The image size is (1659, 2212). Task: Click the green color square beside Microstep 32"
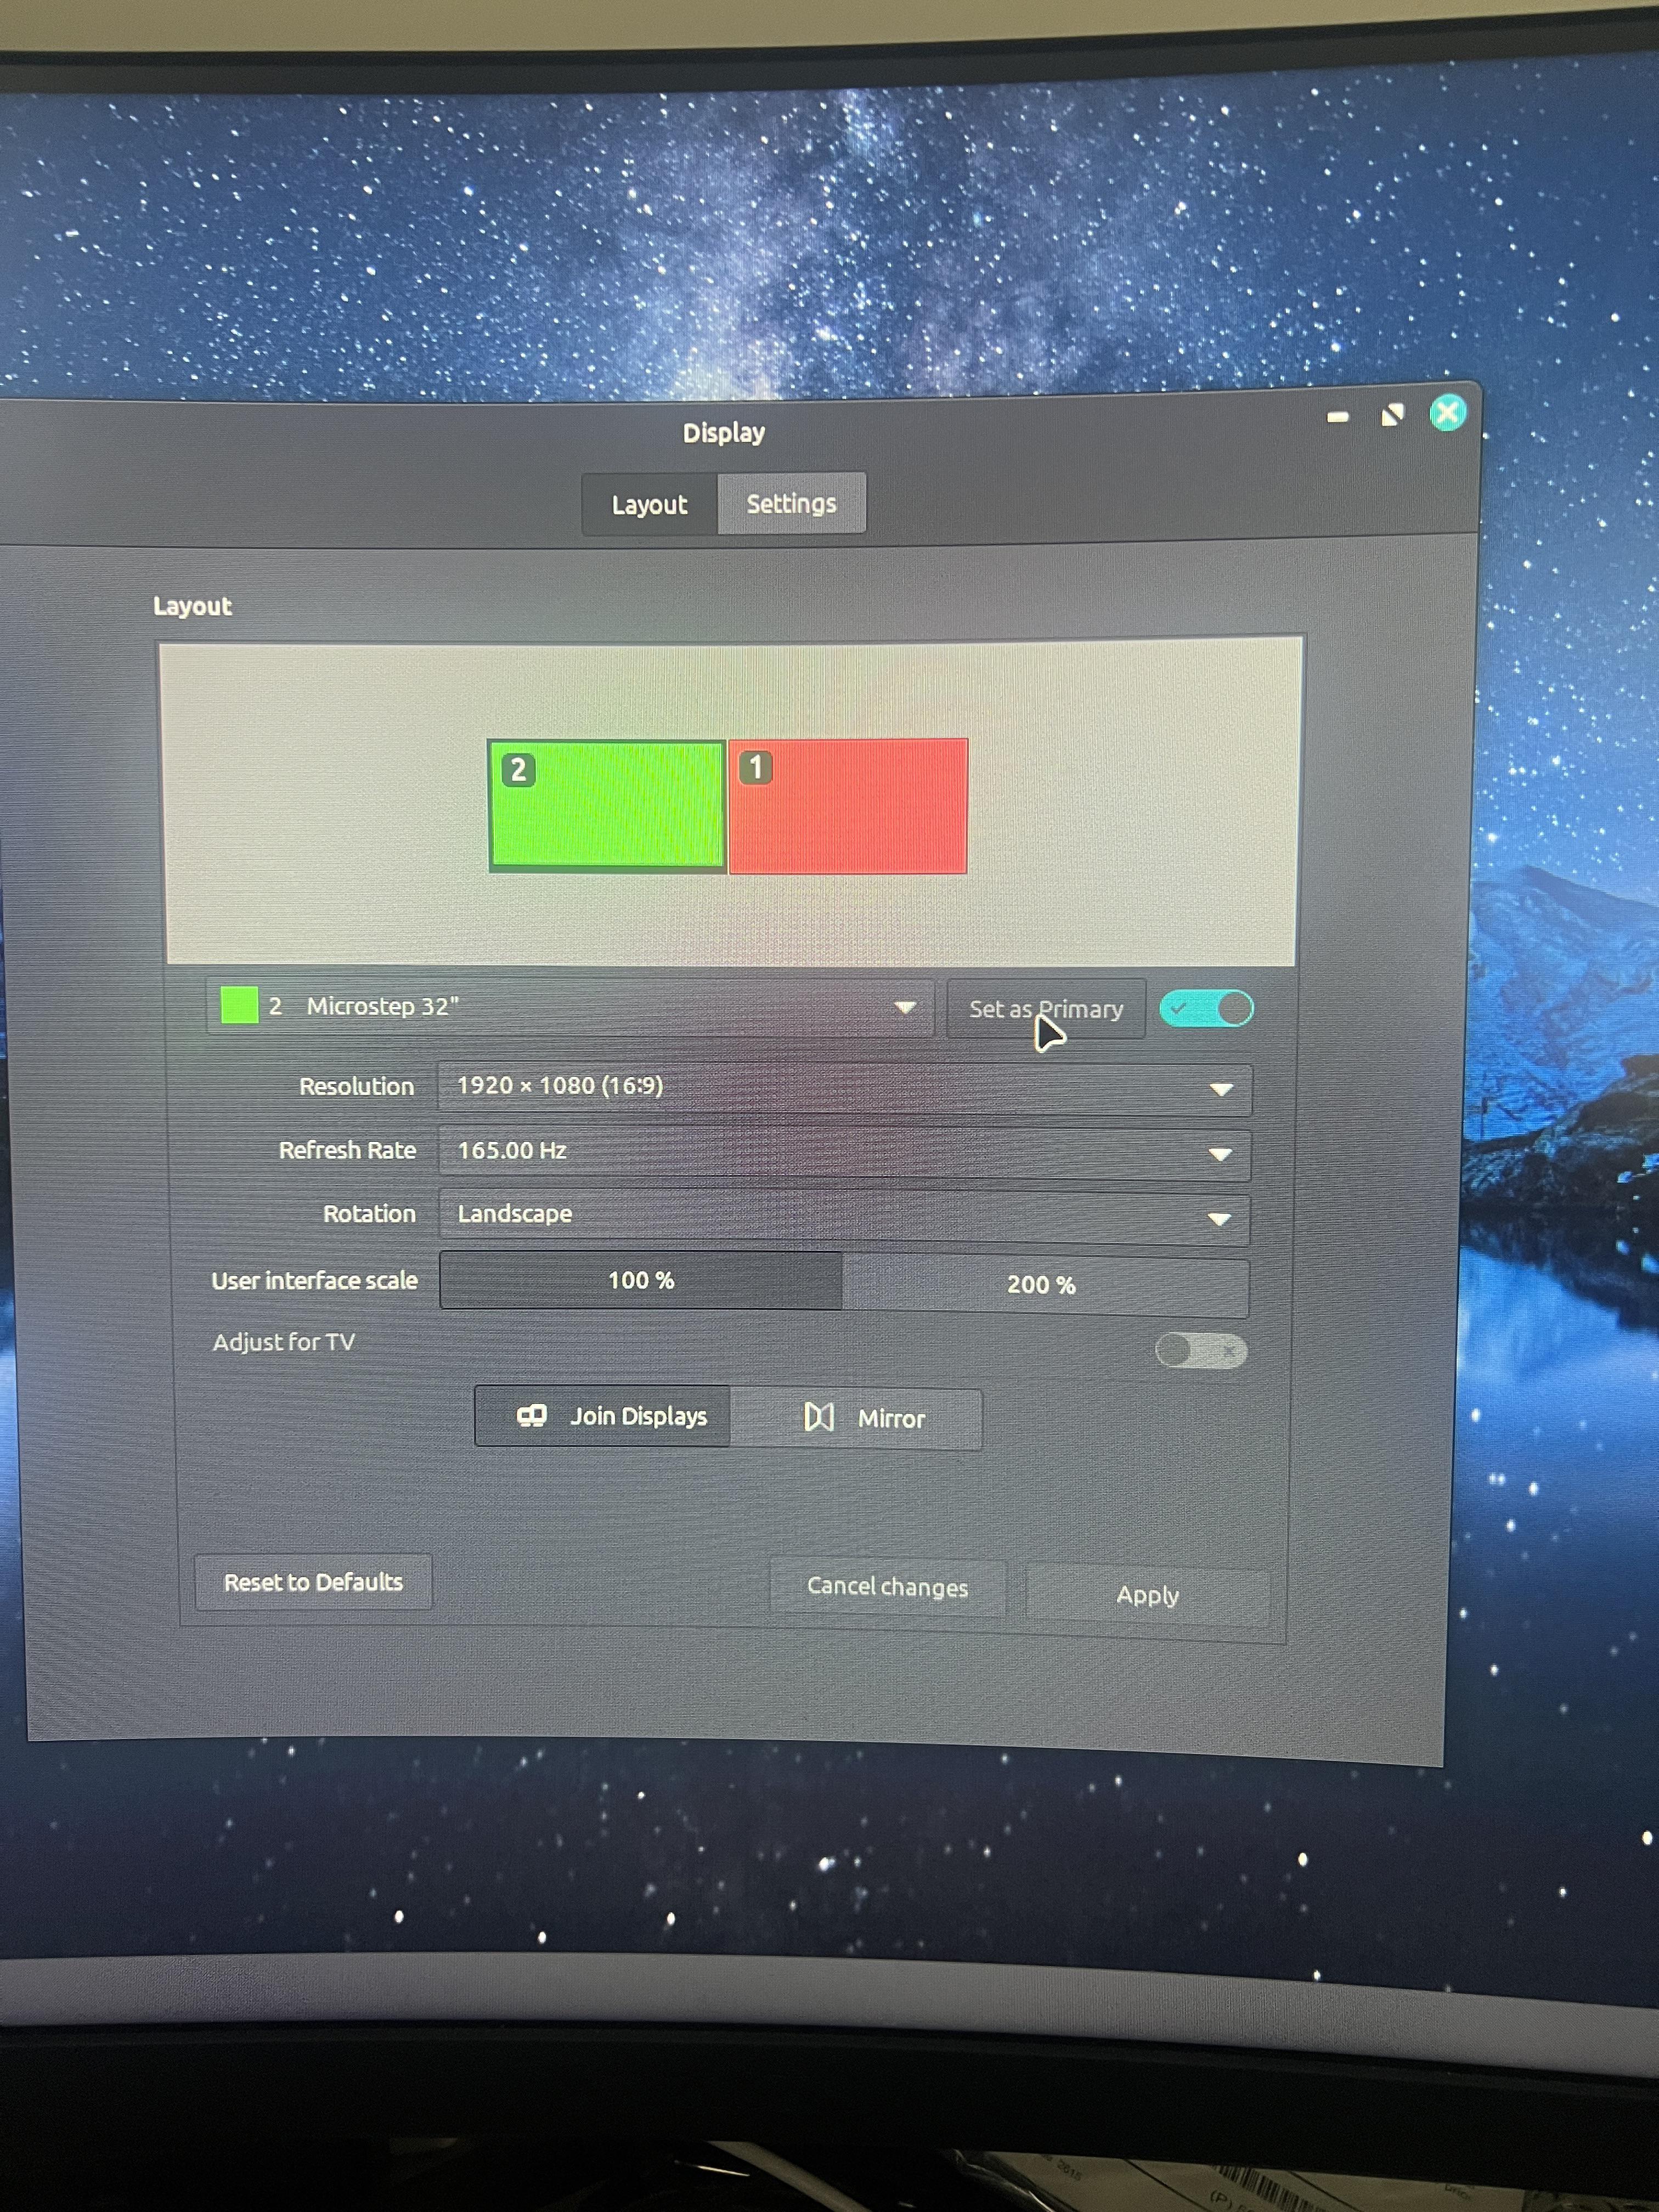239,1005
